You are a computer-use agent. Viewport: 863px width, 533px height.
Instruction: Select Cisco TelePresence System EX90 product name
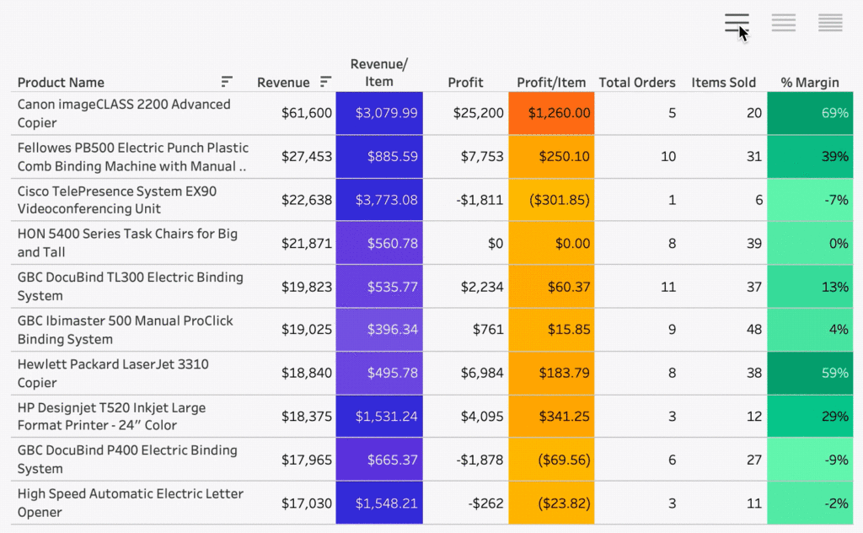tap(117, 200)
